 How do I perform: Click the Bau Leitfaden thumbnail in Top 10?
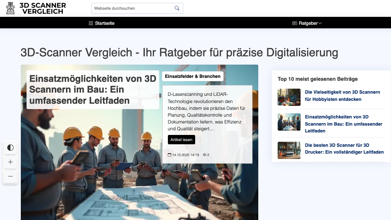tap(289, 122)
